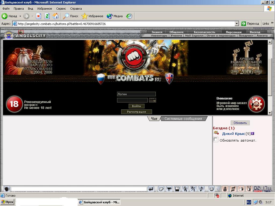Open the address bar dropdown arrow
Viewport: 275px width, 206px height.
click(237, 24)
